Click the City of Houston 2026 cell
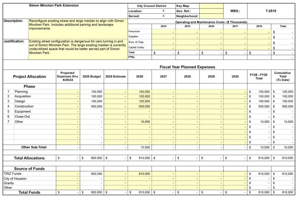Image resolution: width=298 pixels, height=198 pixels. (x=139, y=179)
